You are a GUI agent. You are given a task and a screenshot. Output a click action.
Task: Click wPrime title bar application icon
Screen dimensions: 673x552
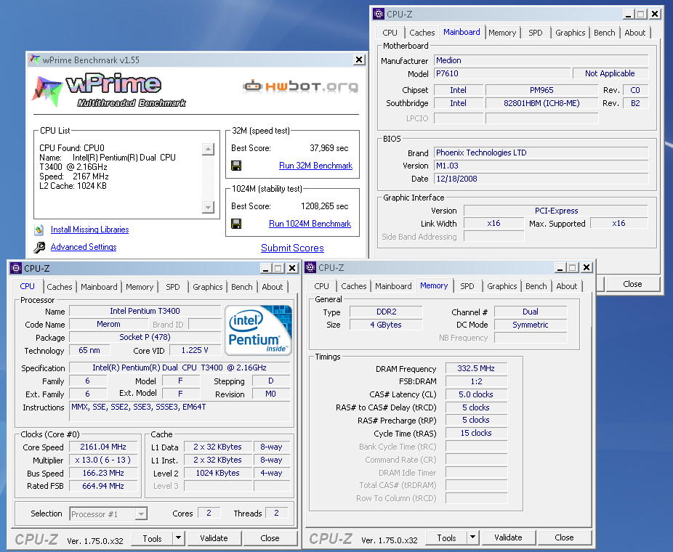34,60
